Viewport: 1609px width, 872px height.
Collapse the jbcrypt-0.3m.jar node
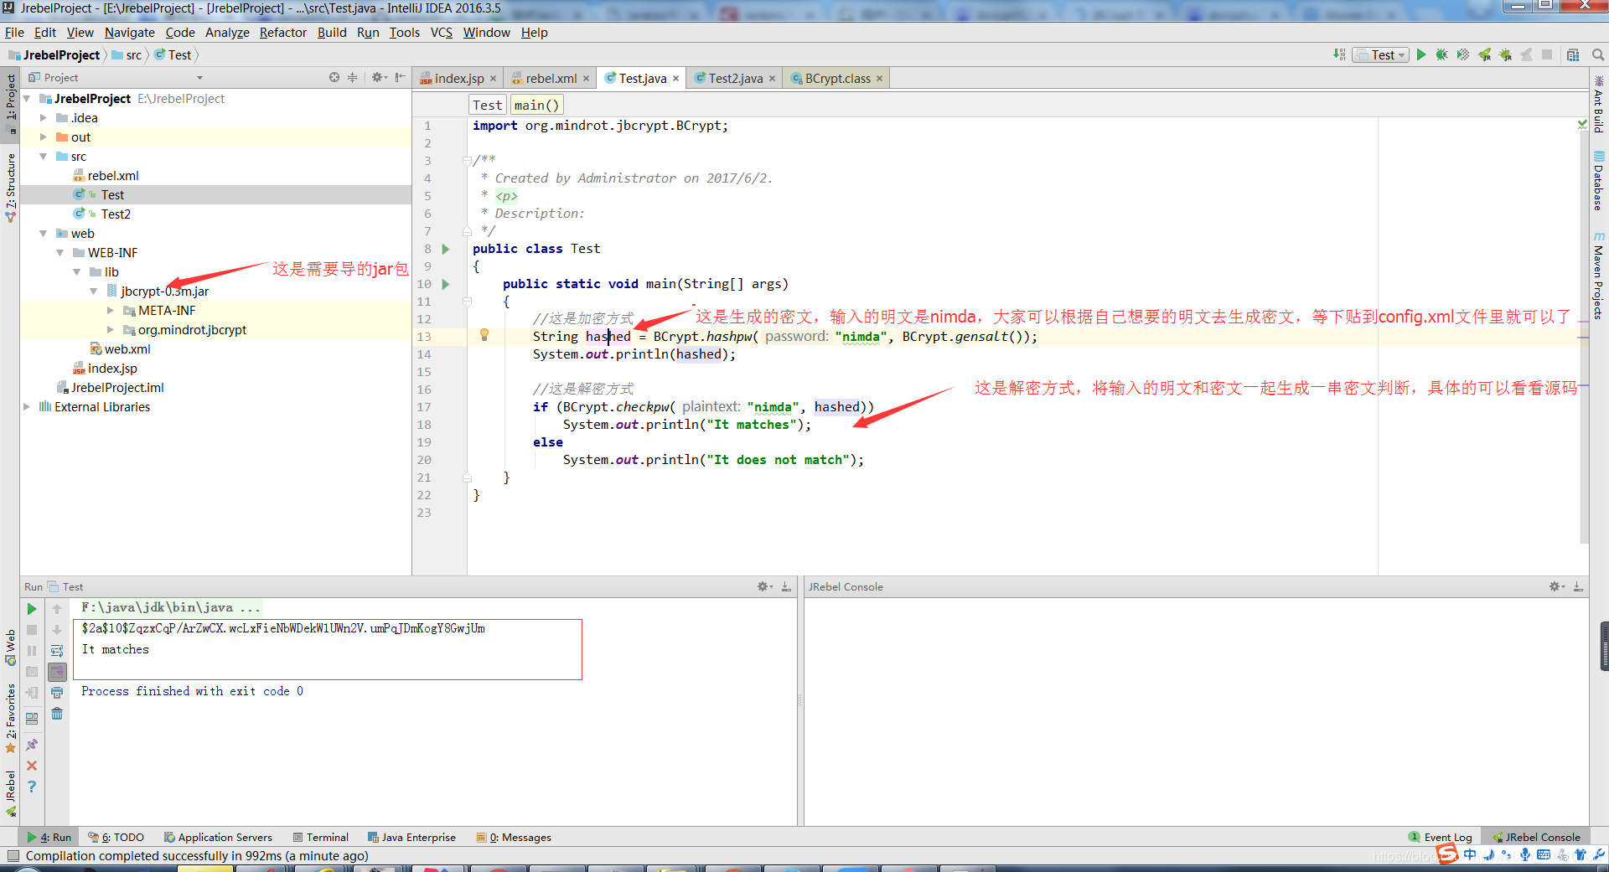coord(94,292)
